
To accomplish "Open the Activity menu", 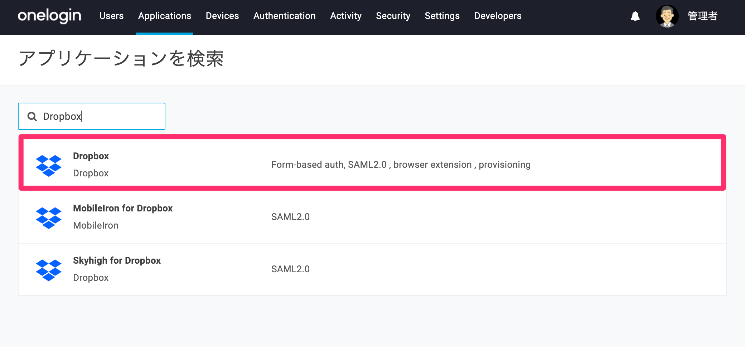I will tap(346, 16).
